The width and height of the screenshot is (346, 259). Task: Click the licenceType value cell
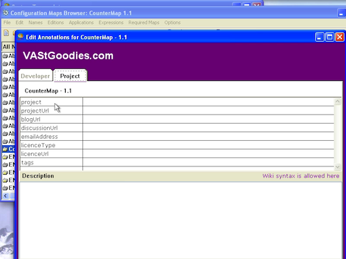[208, 145]
